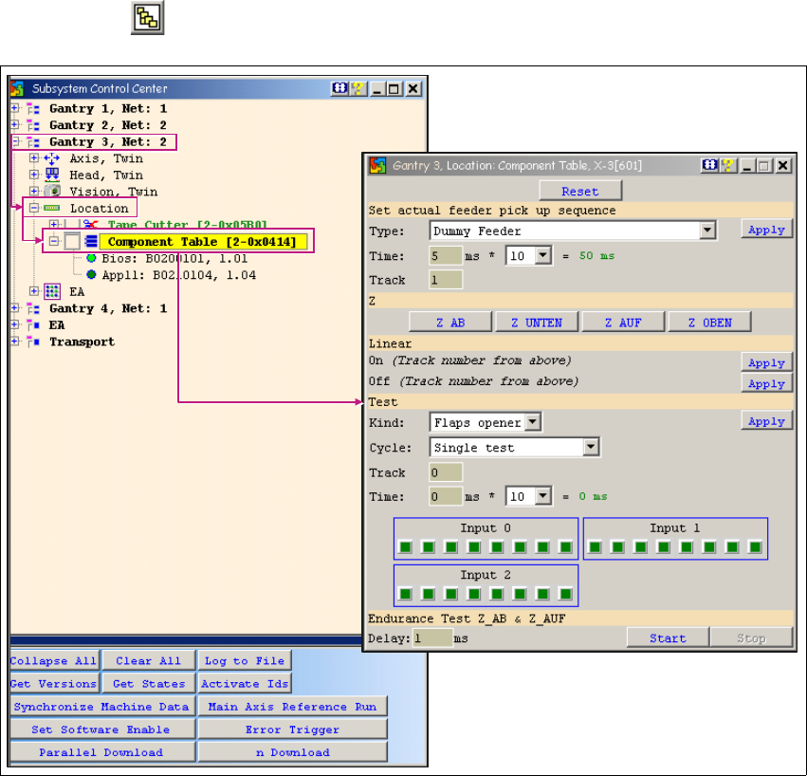Click Synchronize Machine Data button
The width and height of the screenshot is (807, 776).
100,706
